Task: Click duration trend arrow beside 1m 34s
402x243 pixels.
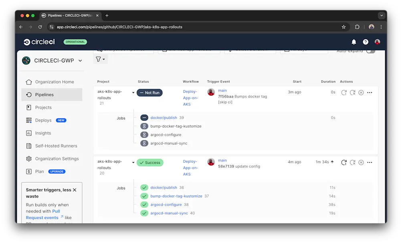Action: (332, 162)
